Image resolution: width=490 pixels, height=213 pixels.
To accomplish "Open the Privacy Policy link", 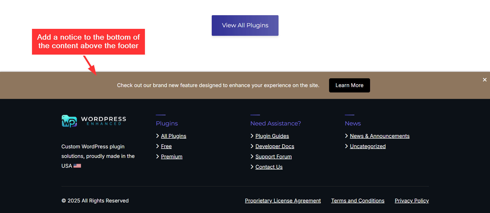I will click(x=412, y=201).
